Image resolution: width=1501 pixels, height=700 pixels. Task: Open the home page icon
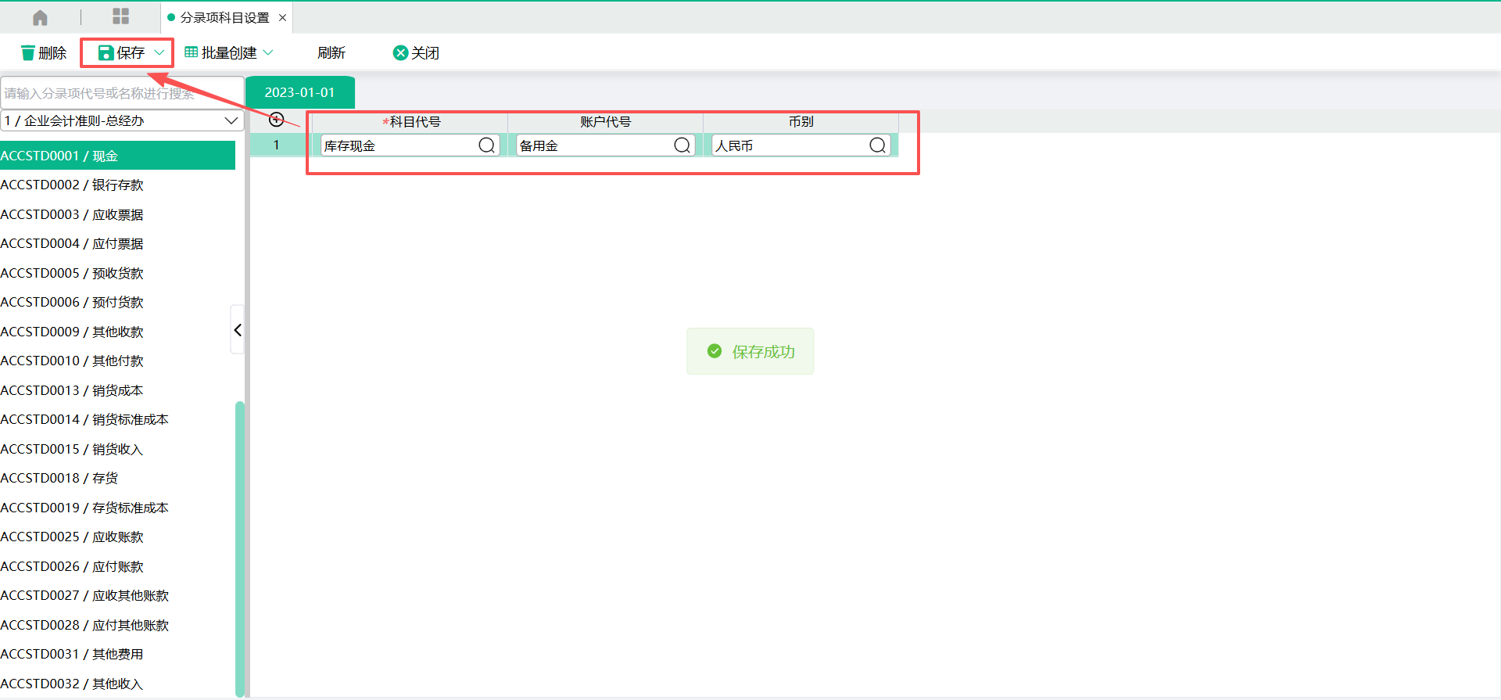pos(40,17)
